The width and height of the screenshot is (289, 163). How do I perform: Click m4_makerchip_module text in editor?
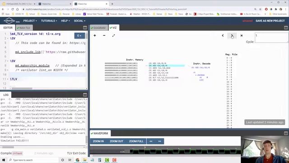tap(32, 66)
